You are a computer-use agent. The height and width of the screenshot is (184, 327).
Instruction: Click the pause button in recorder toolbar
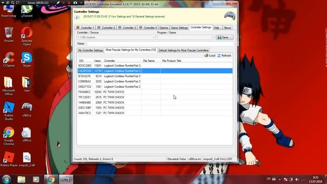point(63,3)
